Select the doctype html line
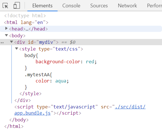The width and height of the screenshot is (162, 133). [25, 16]
